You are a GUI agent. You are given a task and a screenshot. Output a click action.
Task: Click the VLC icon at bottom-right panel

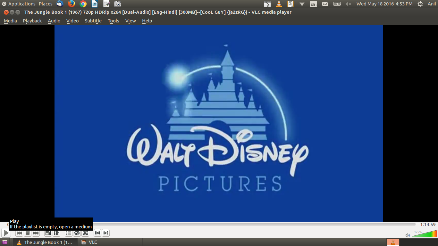tap(393, 242)
